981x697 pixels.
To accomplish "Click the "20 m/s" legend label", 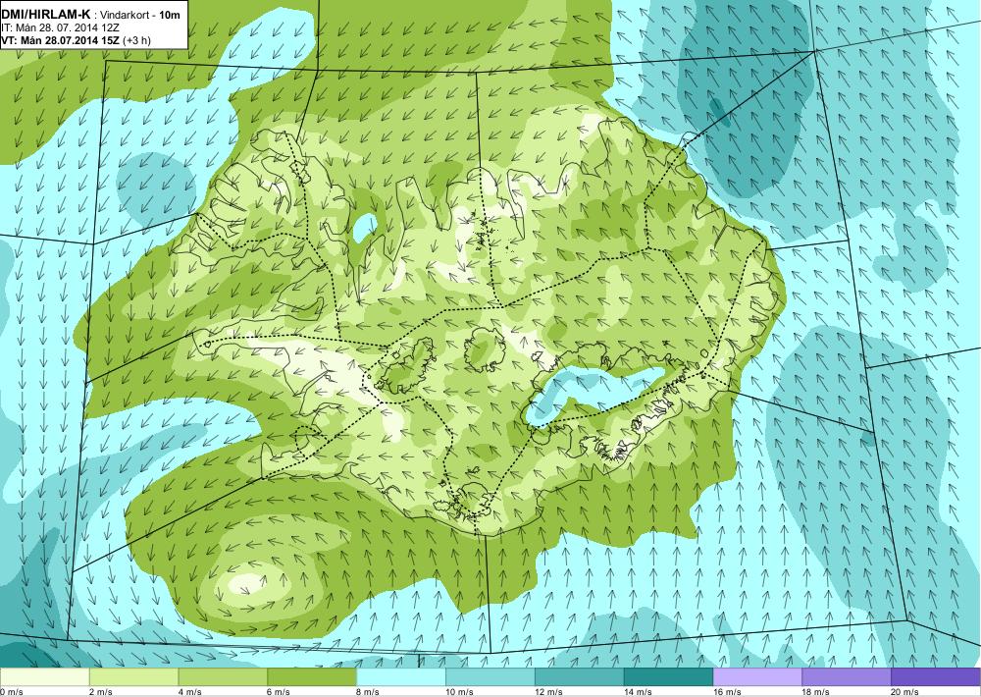I will [905, 692].
